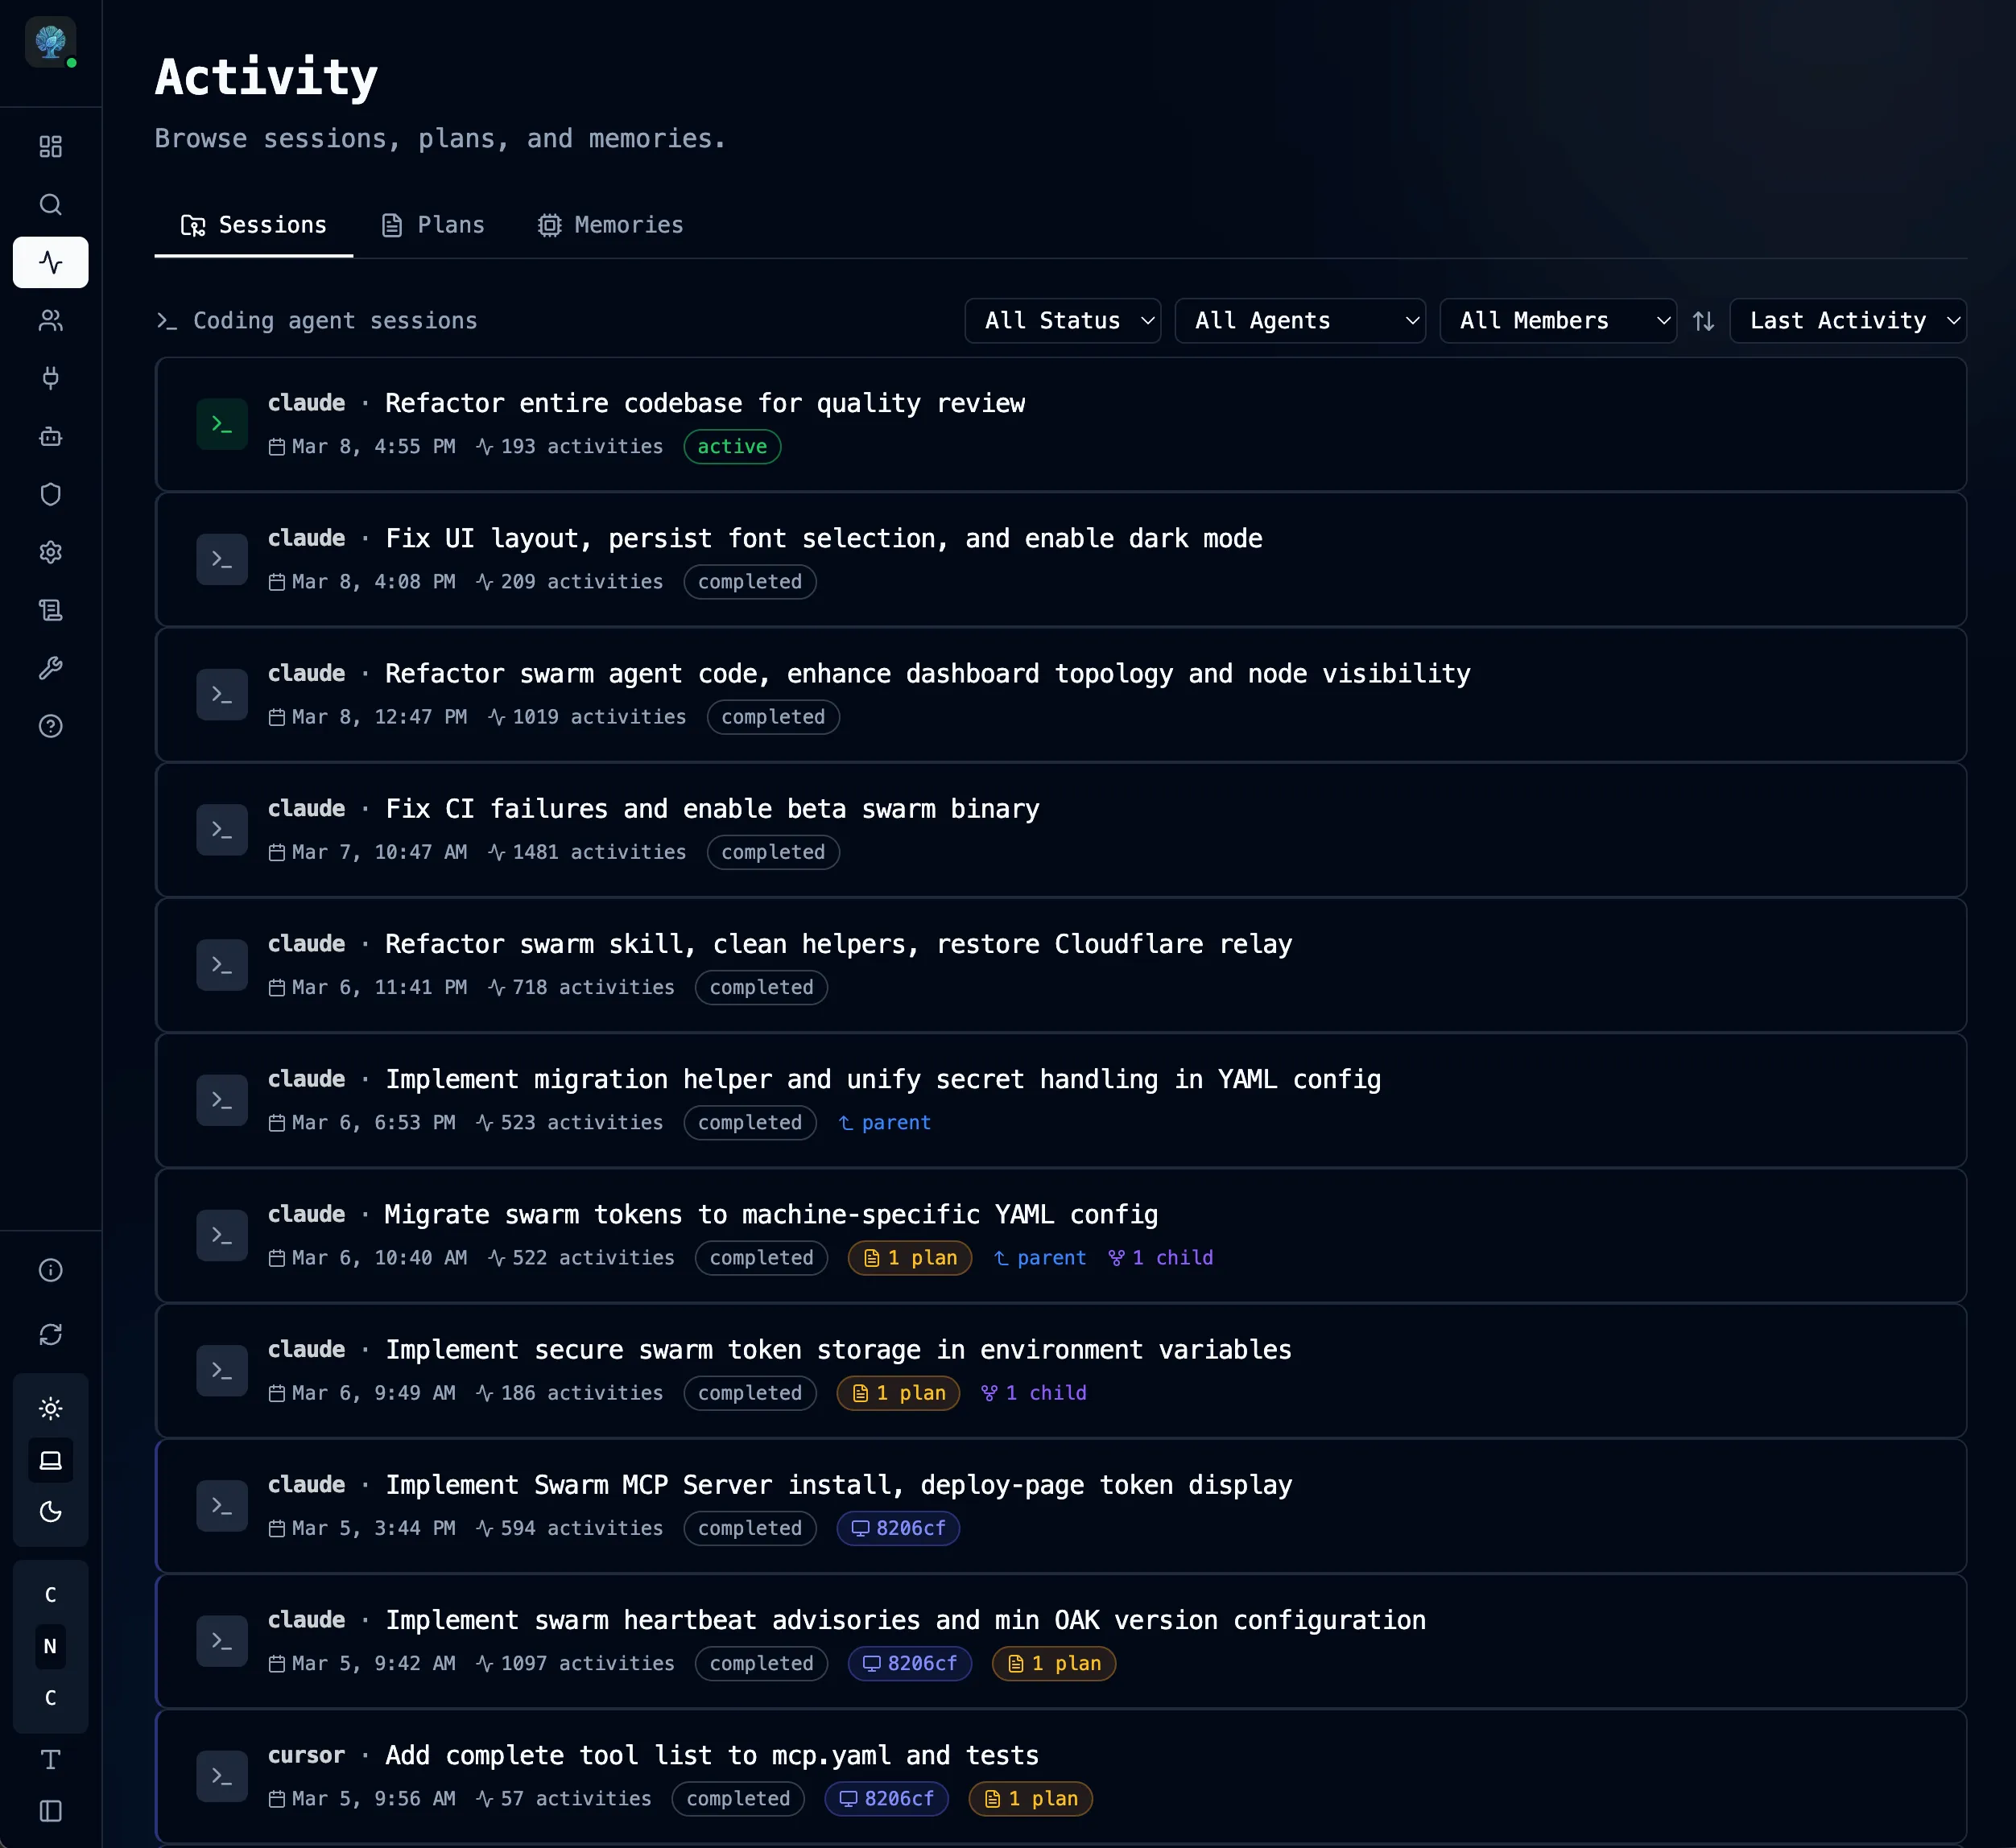Open the security shield section
The image size is (2016, 1848).
tap(50, 494)
